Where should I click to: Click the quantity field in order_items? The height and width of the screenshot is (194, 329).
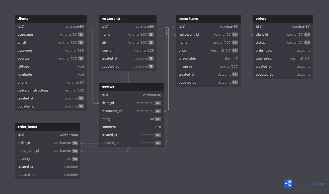pos(48,159)
